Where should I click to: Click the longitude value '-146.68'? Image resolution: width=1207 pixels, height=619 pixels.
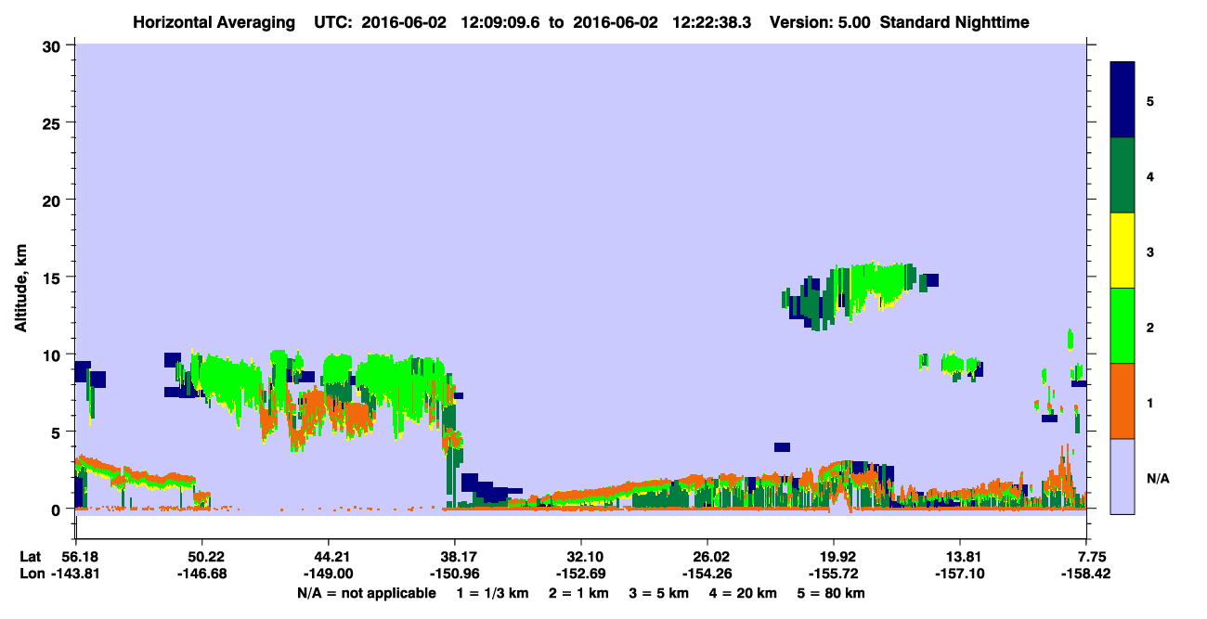coord(201,574)
